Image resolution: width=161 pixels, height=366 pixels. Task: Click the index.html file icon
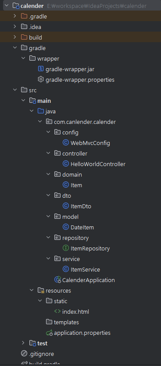coord(57,312)
